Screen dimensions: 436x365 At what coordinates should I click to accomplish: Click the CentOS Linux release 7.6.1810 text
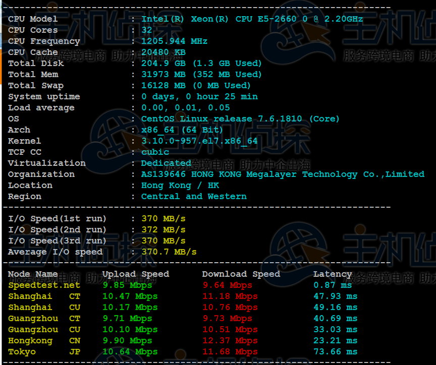[240, 119]
